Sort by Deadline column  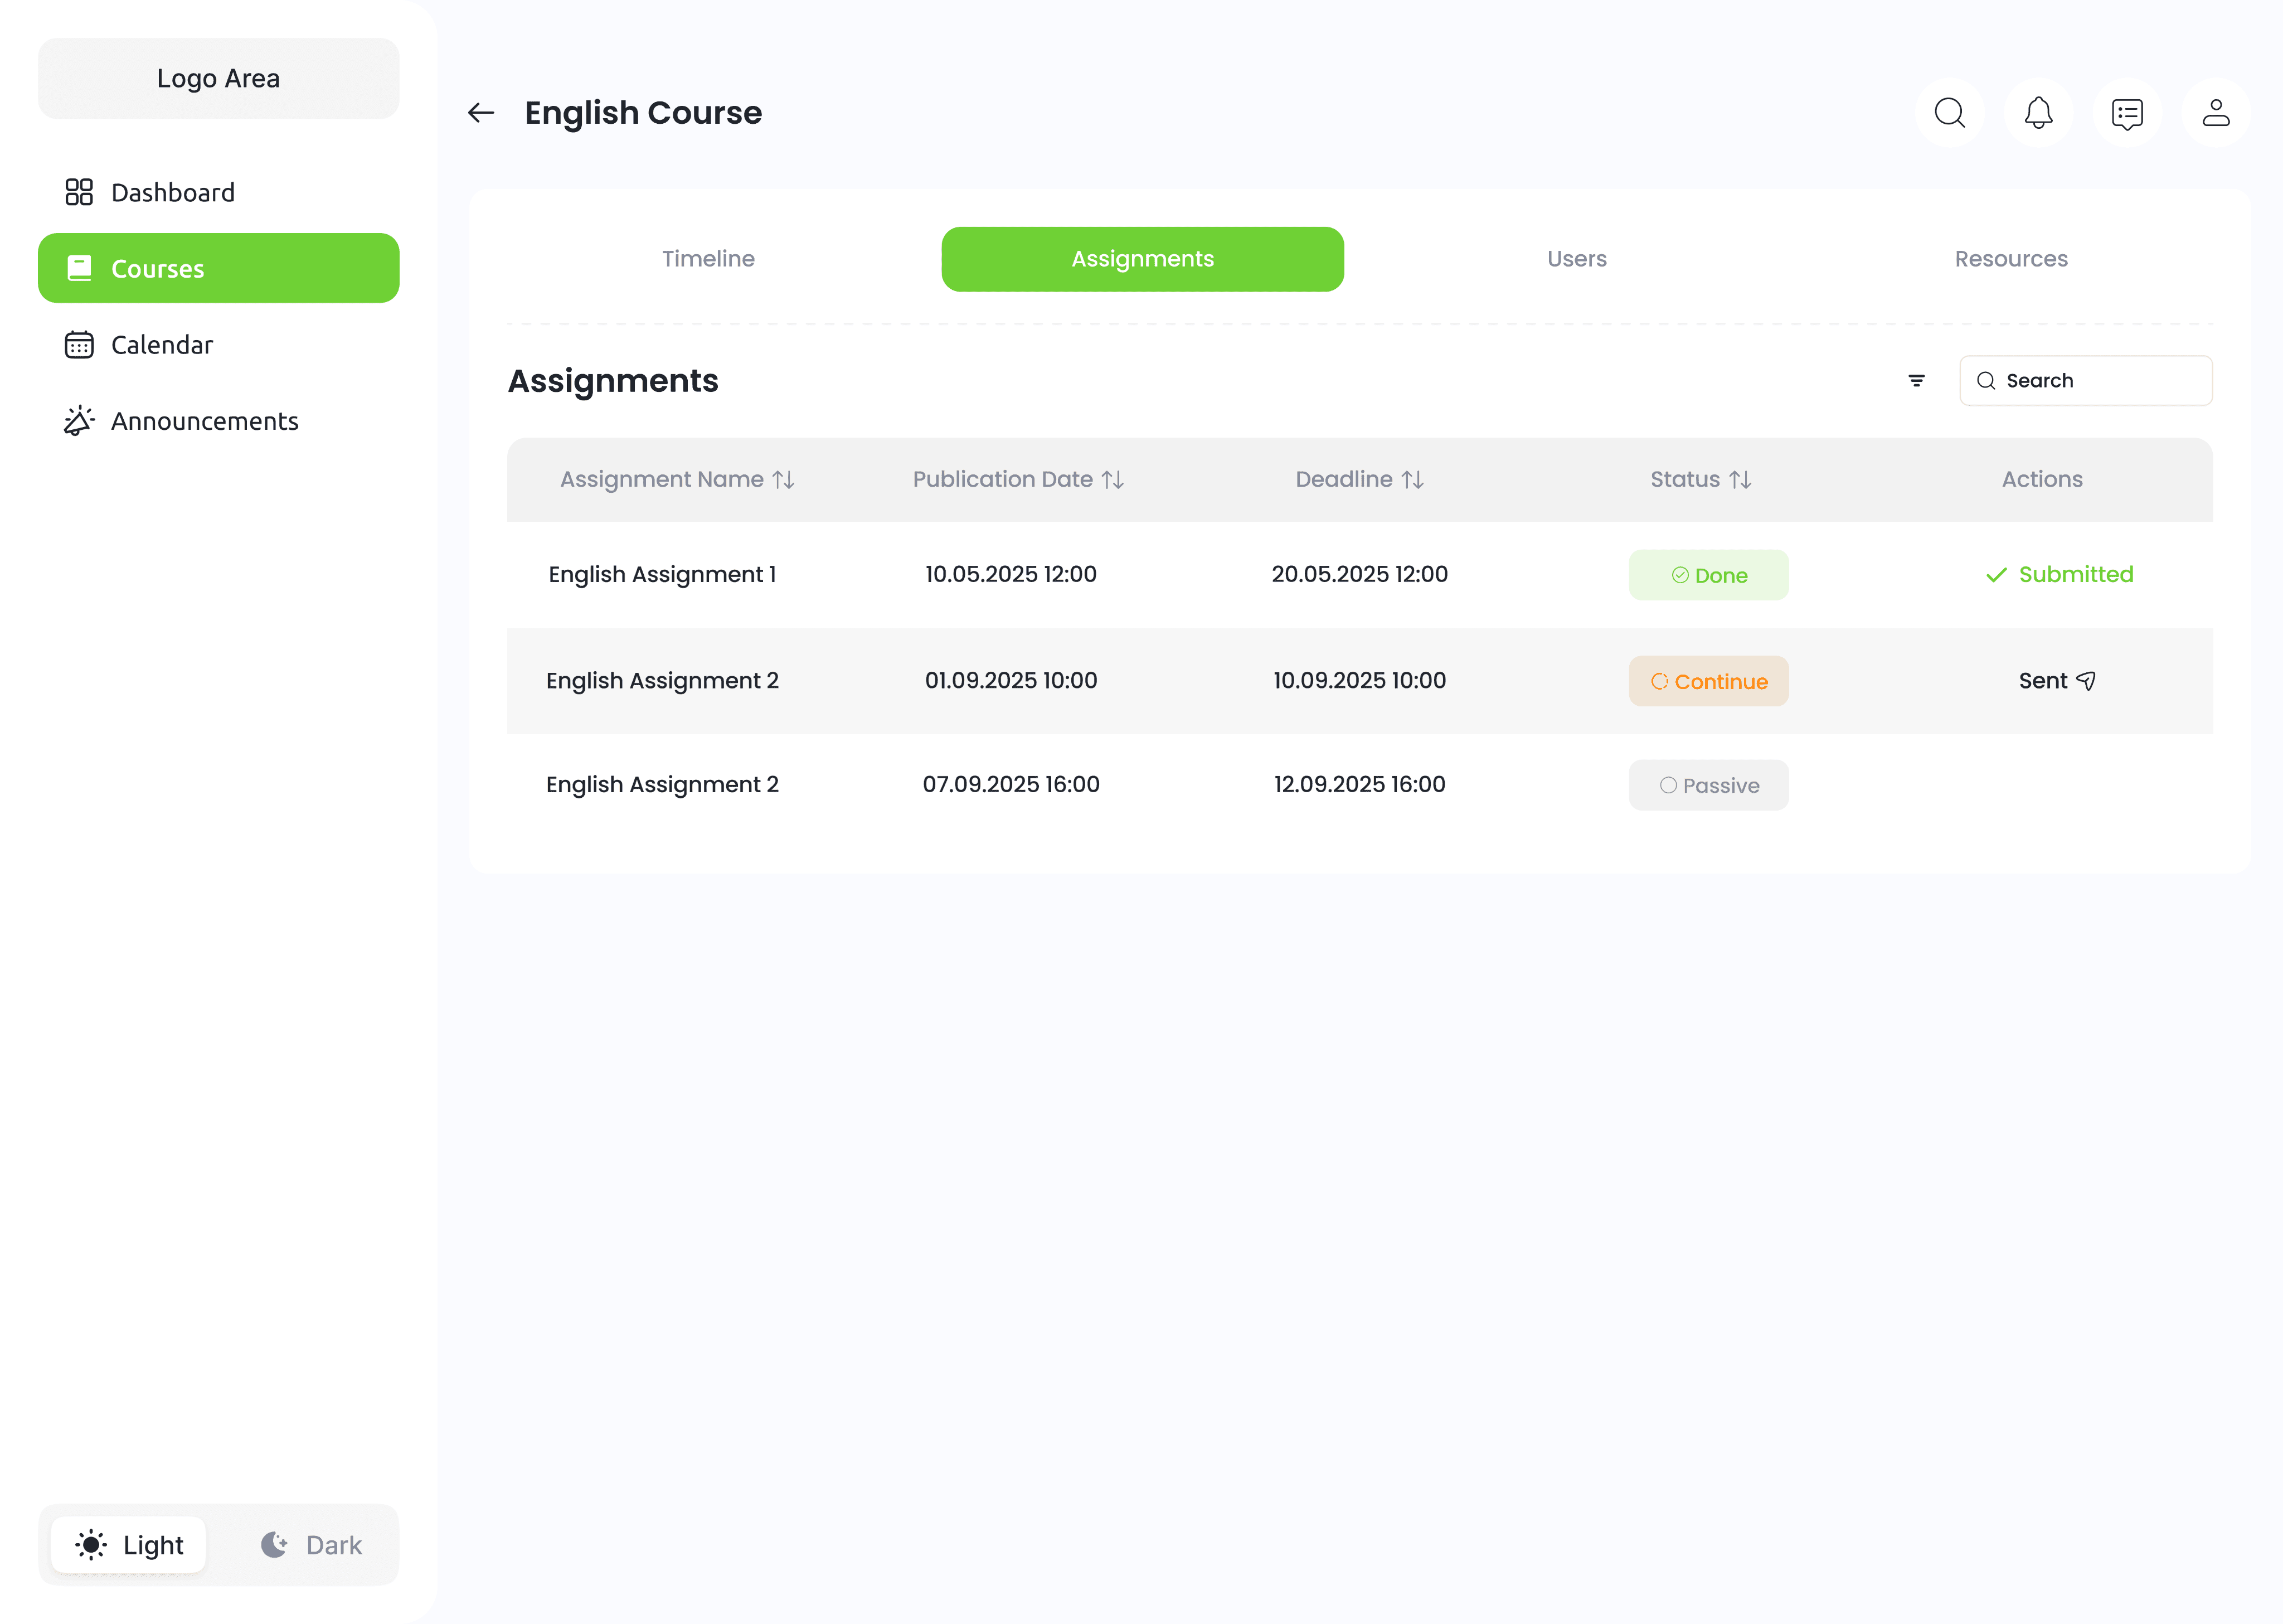pos(1411,480)
